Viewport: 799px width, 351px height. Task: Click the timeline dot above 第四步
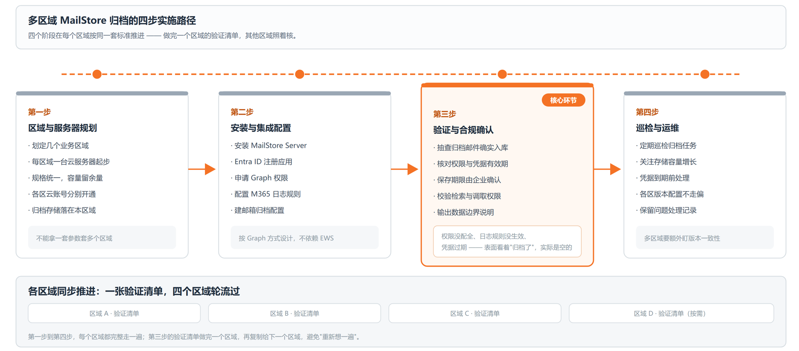click(x=705, y=74)
